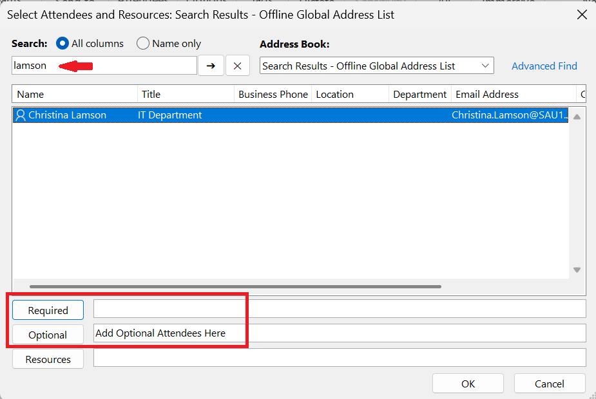Select the All columns radio button
Image resolution: width=596 pixels, height=399 pixels.
coord(62,44)
